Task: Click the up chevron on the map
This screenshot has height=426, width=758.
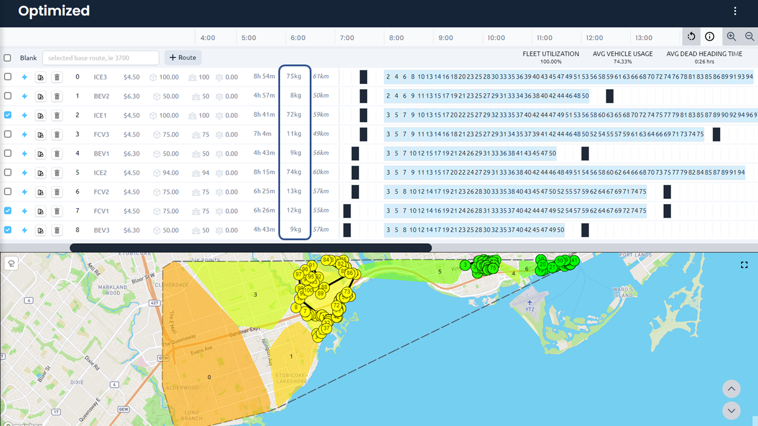Action: pos(731,389)
